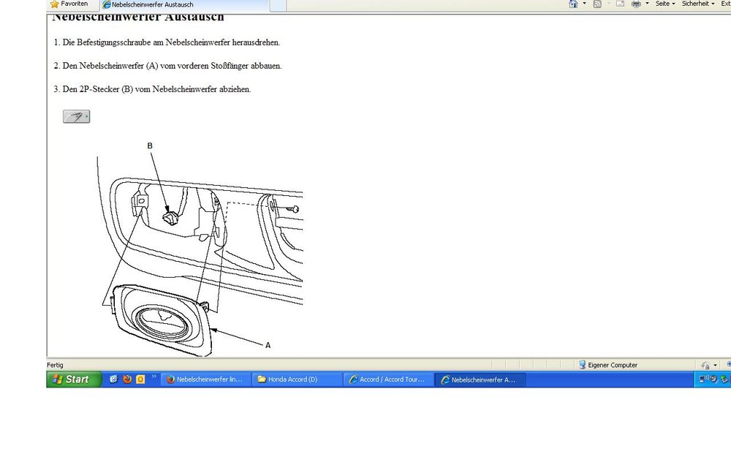
Task: Click the small print icon above the diagram
Action: [75, 116]
